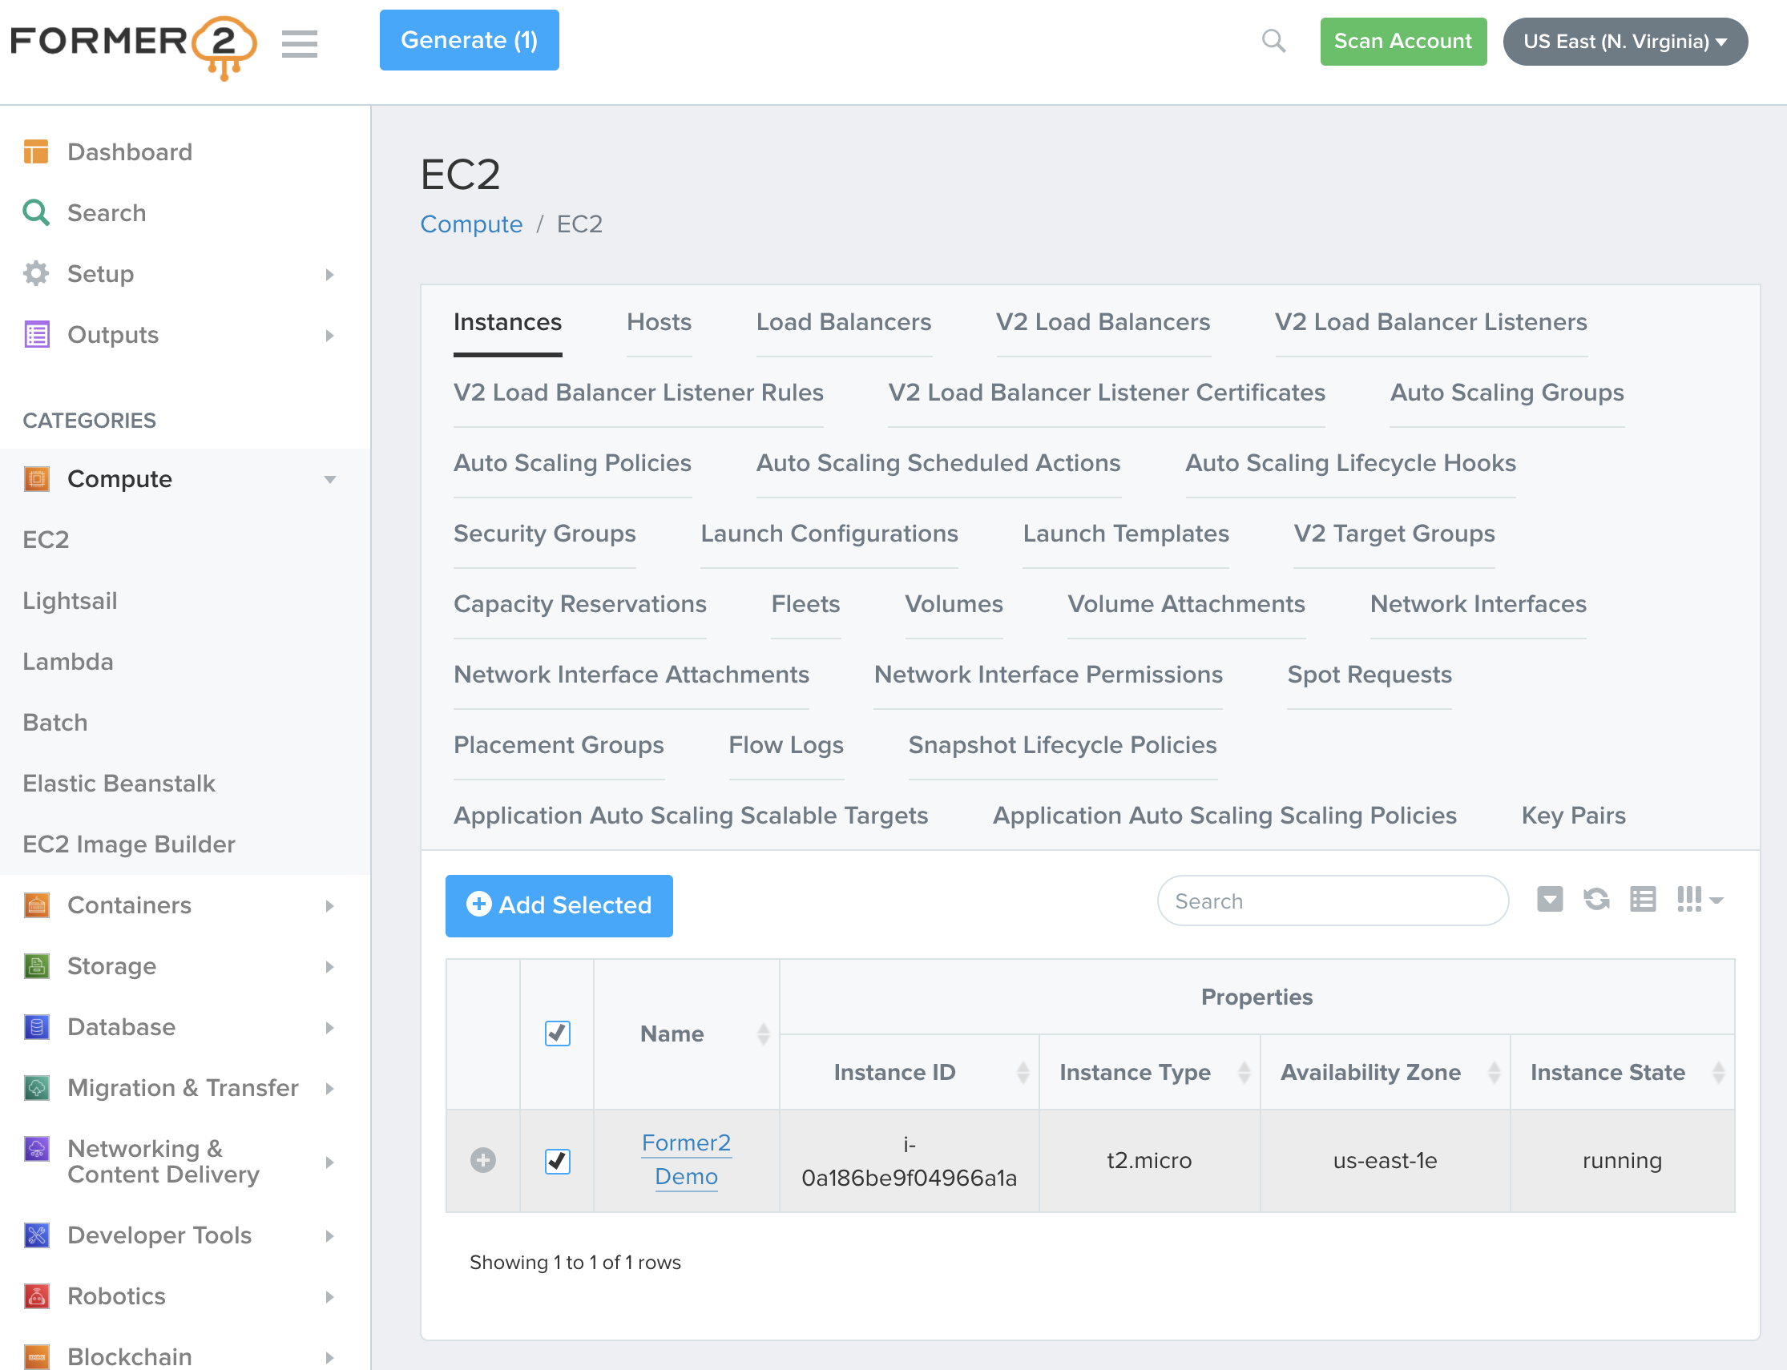Click the Scan Account button
1787x1370 pixels.
(x=1402, y=42)
